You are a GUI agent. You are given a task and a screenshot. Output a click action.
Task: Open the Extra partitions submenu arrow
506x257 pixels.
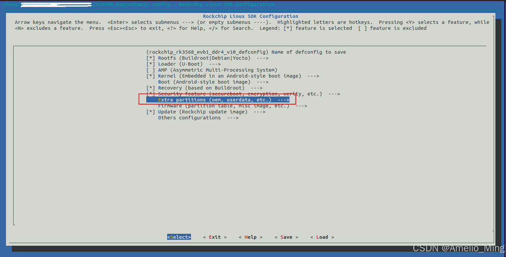coord(284,100)
